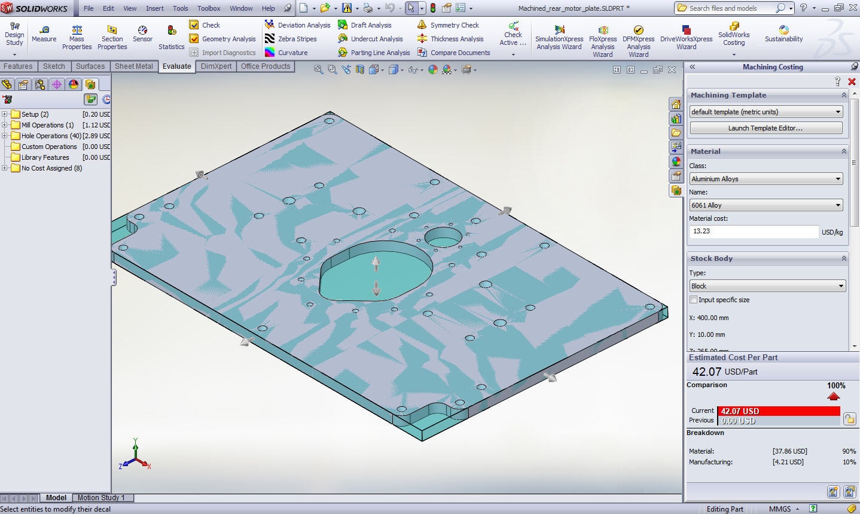Click the red Current cost bar

point(778,411)
